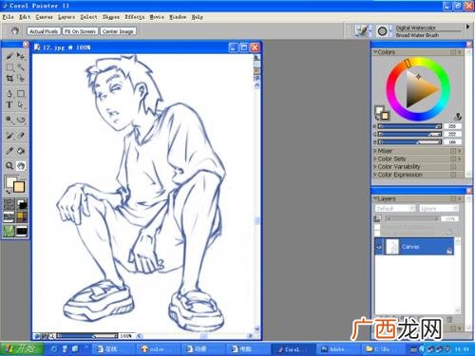The image size is (475, 356).
Task: Open the Effects menu
Action: [135, 17]
